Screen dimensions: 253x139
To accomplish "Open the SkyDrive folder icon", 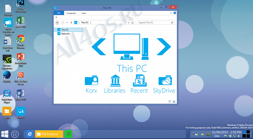I will coord(164,84).
